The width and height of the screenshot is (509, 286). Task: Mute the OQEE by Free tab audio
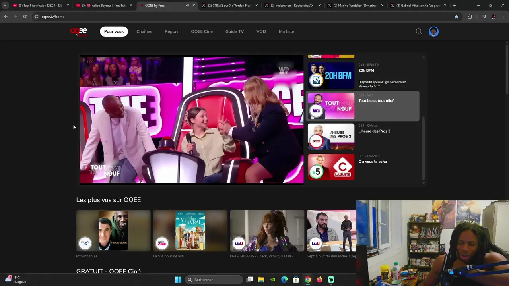tap(187, 6)
